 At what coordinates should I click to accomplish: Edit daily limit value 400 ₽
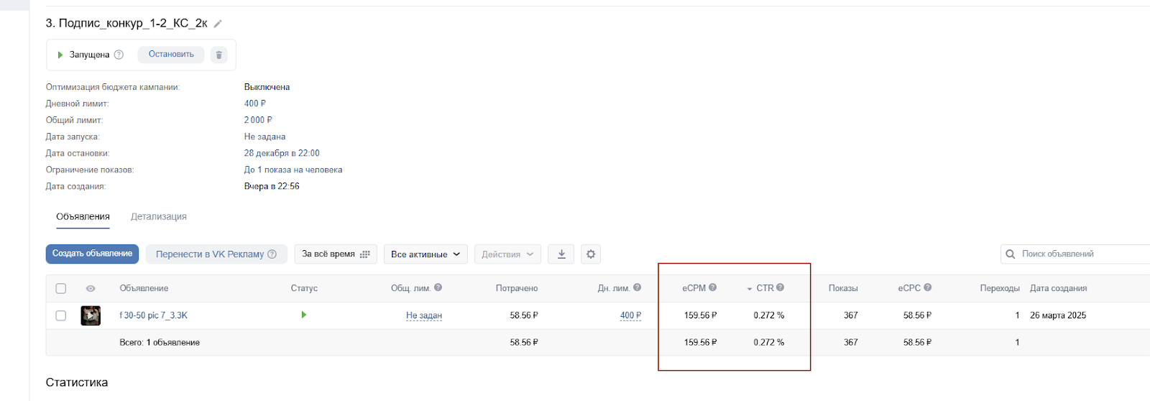tap(255, 103)
